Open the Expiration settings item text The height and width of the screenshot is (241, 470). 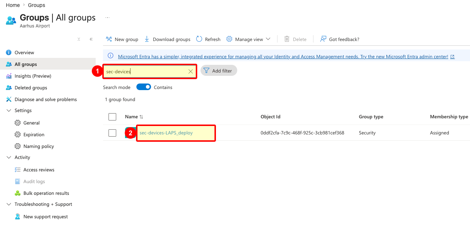[x=34, y=135]
